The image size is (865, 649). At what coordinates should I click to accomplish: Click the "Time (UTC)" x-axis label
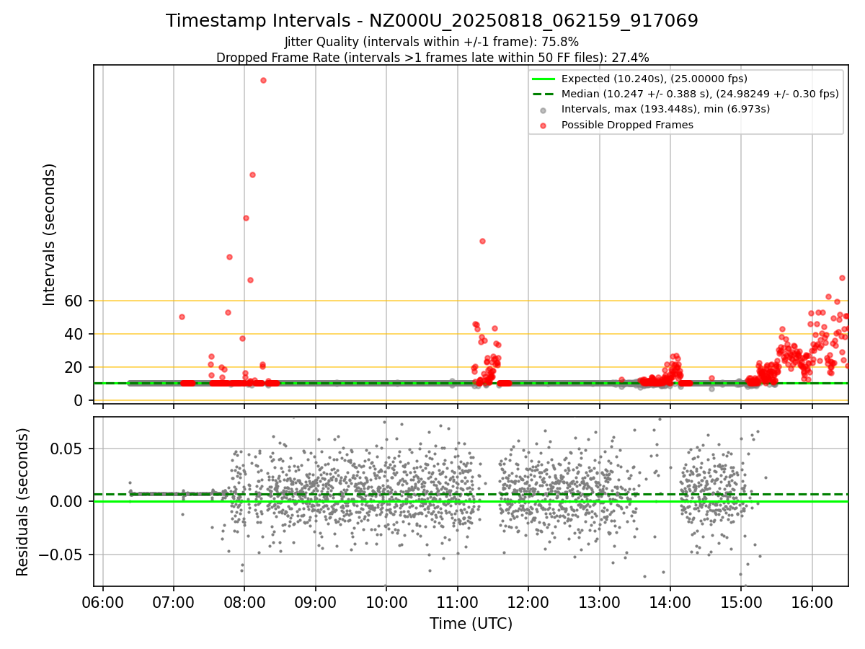tap(471, 624)
